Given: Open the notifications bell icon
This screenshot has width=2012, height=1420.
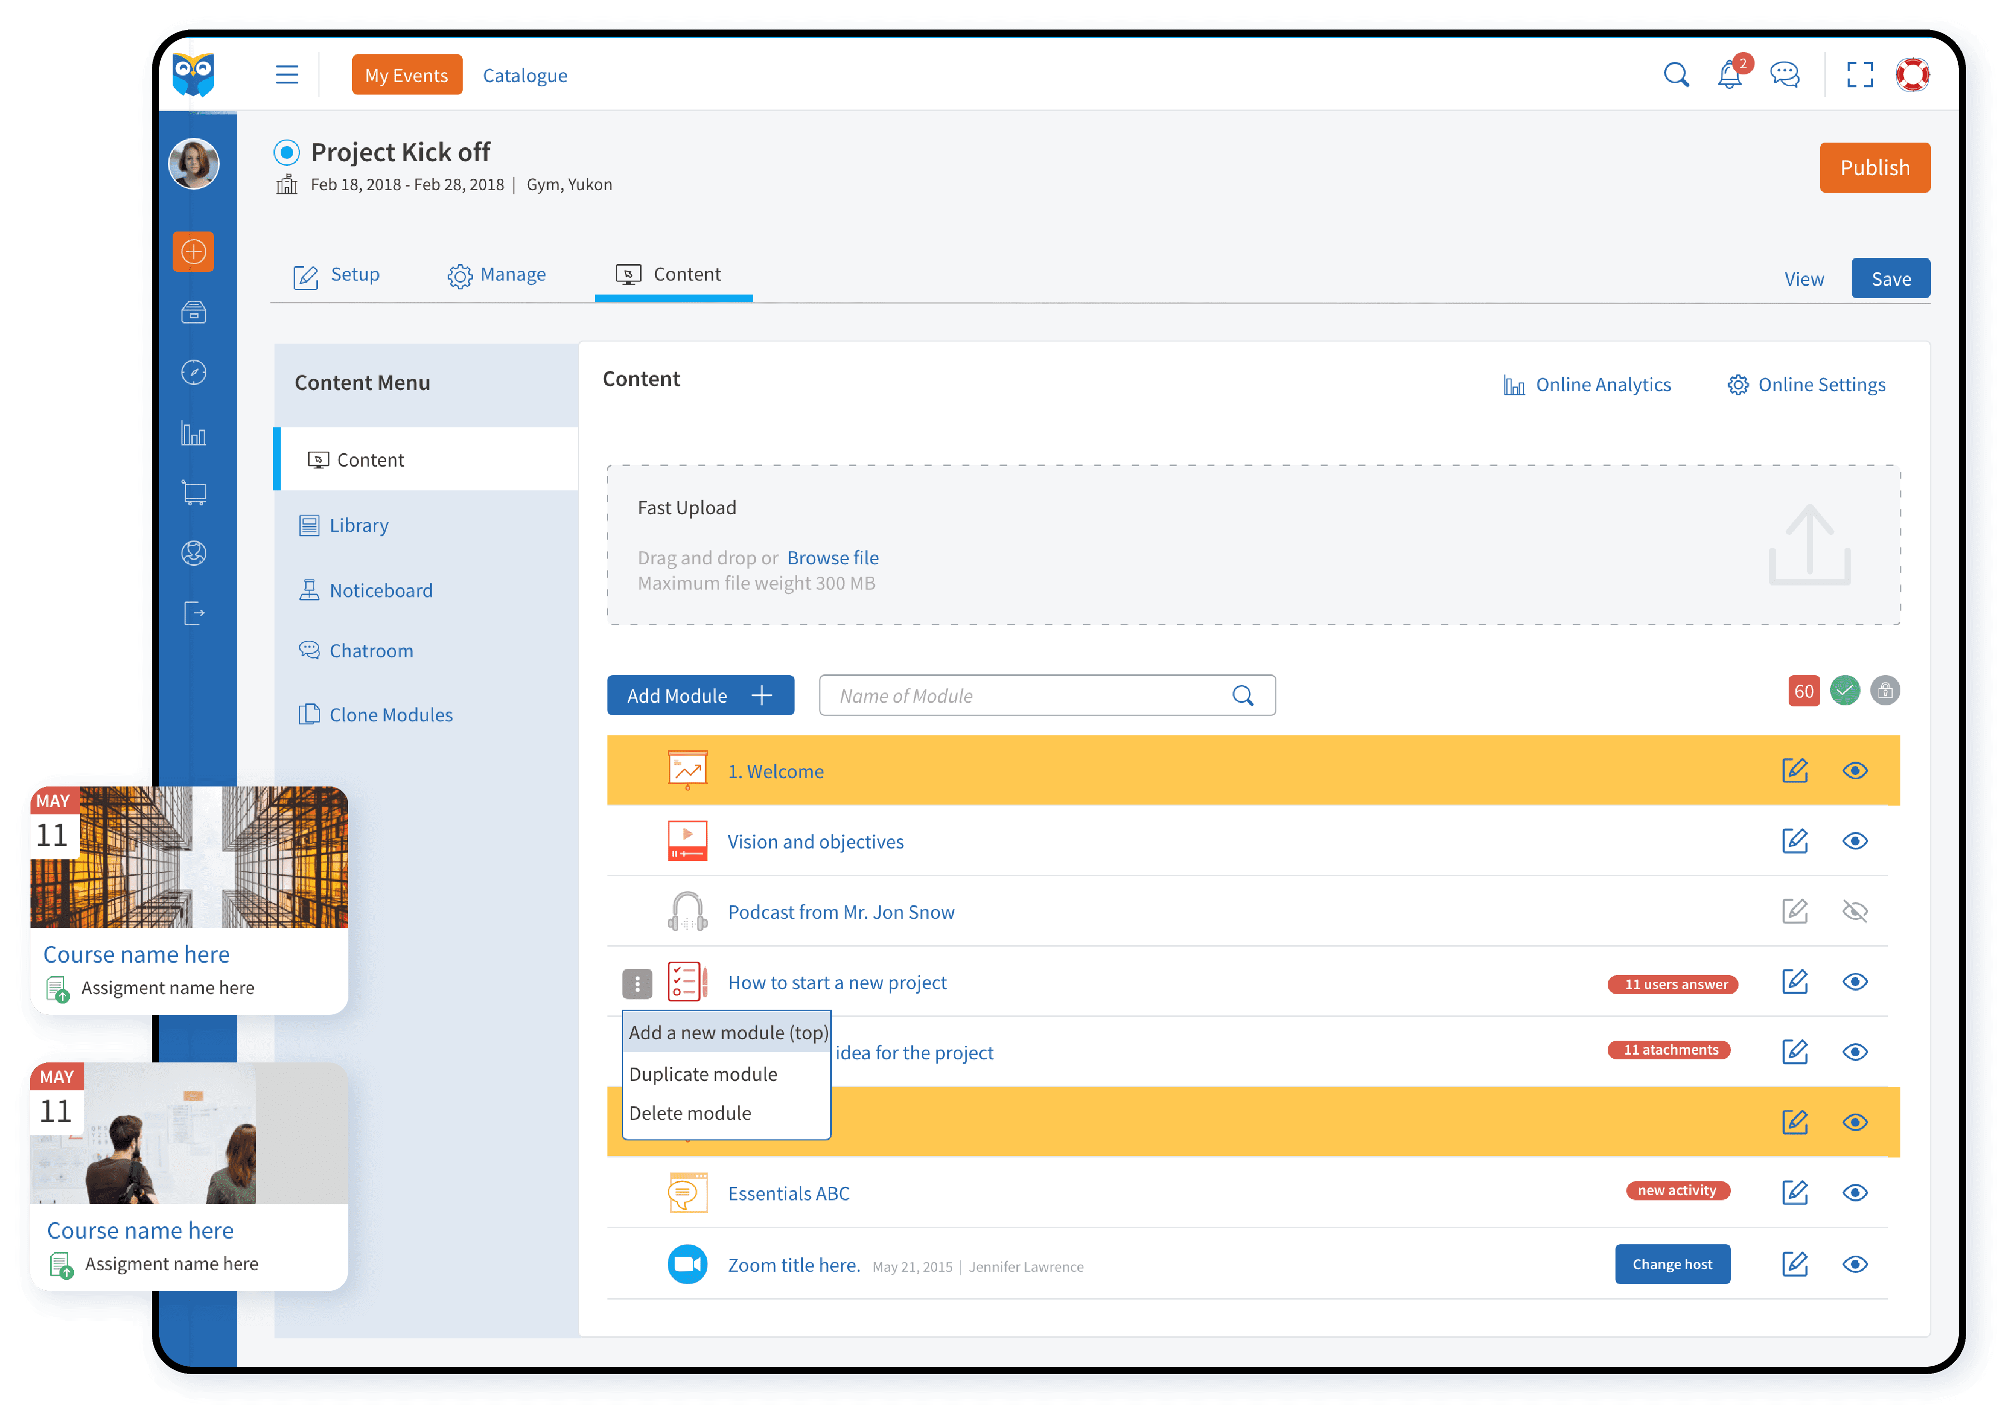Looking at the screenshot, I should (1730, 74).
